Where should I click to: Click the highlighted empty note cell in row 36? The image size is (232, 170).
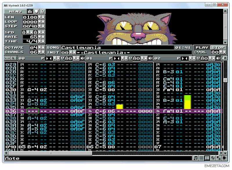coord(33,111)
